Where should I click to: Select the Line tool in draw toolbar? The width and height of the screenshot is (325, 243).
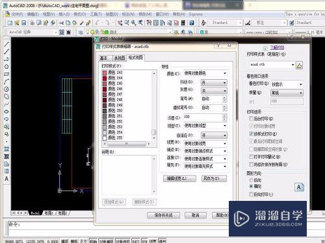(6, 44)
